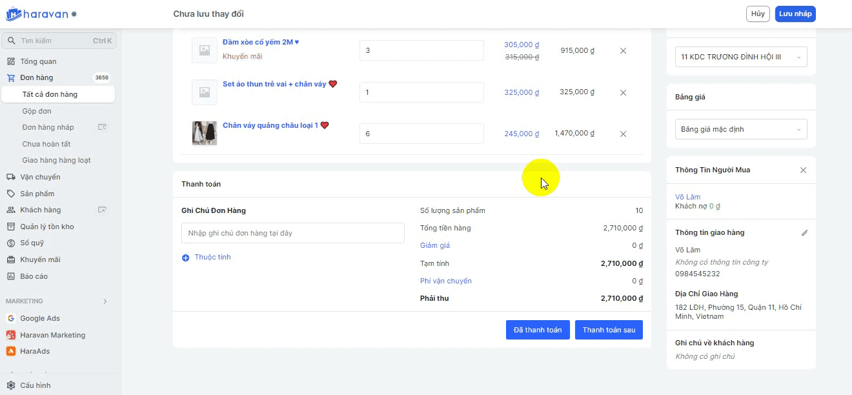Click the Hủy button
Image resolution: width=852 pixels, height=395 pixels.
(758, 14)
